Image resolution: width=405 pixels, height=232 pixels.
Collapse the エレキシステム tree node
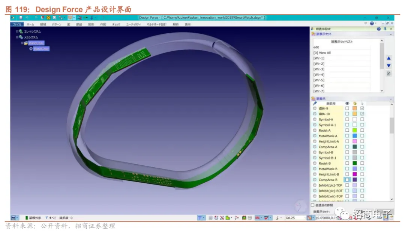[17, 31]
